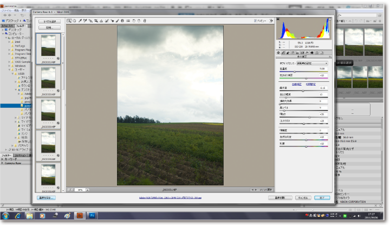The height and width of the screenshot is (225, 390).
Task: Activate the Crop tool
Action: tap(96, 21)
